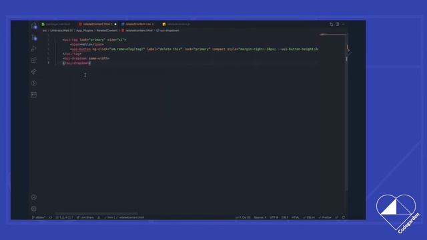The width and height of the screenshot is (427, 240).
Task: Open the Live Share view in activity bar
Action: pyautogui.click(x=34, y=72)
